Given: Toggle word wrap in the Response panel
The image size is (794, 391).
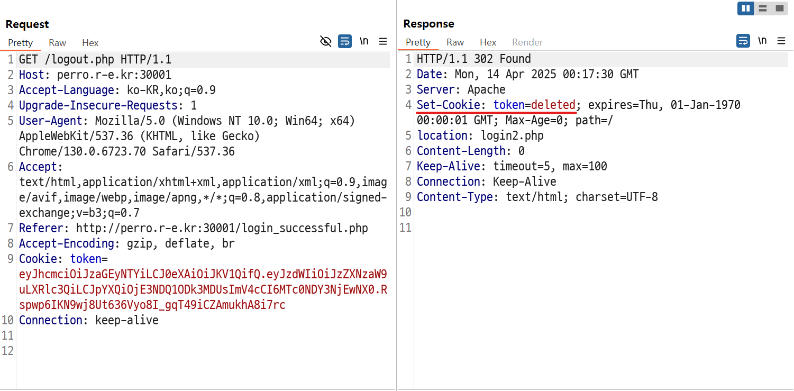Looking at the screenshot, I should [x=743, y=41].
